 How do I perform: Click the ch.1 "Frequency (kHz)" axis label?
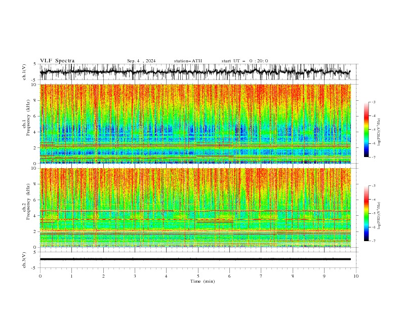point(28,118)
